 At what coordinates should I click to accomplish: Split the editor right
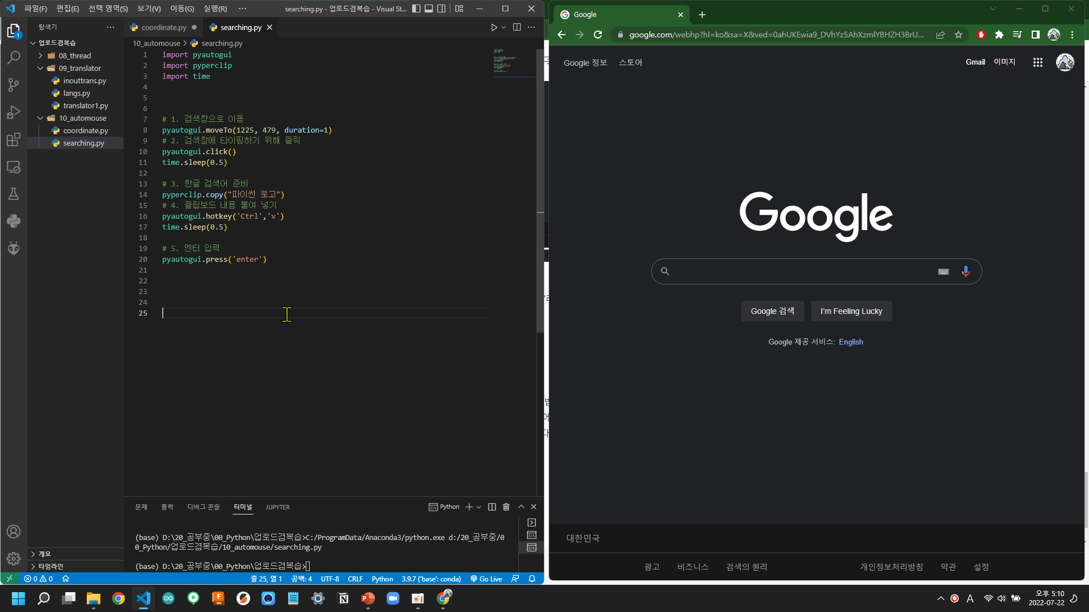[517, 27]
